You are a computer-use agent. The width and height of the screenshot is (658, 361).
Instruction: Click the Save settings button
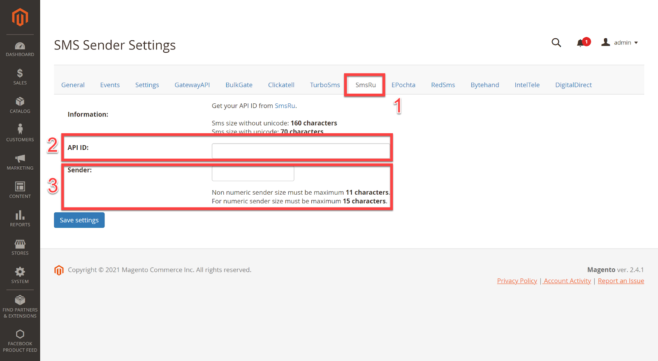click(79, 220)
